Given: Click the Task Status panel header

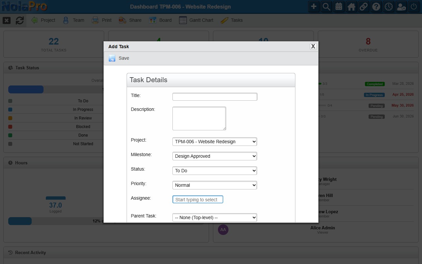Looking at the screenshot, I should point(54,68).
